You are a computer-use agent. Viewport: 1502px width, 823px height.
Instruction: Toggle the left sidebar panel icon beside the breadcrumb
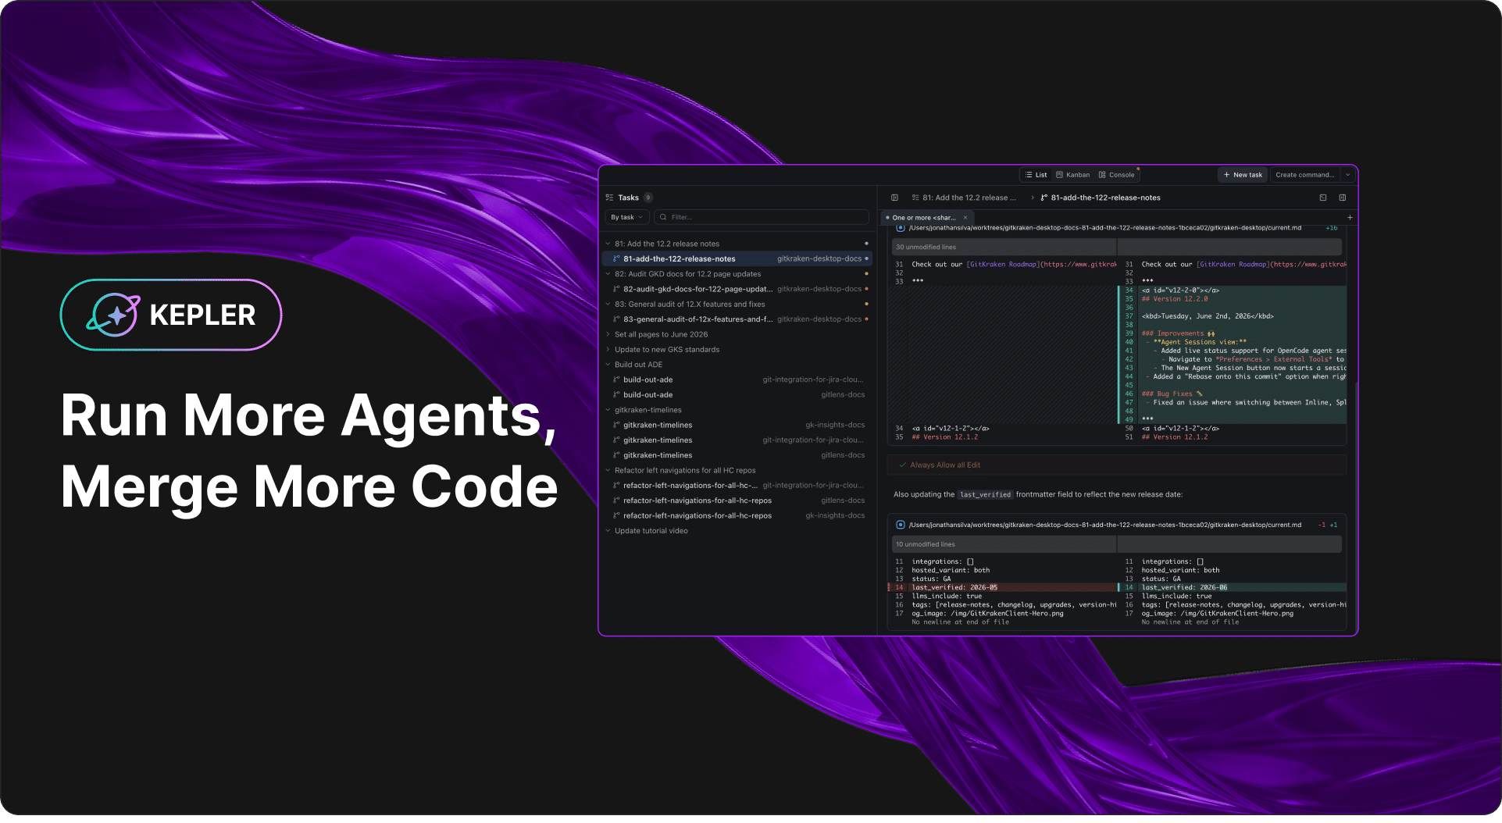point(894,198)
